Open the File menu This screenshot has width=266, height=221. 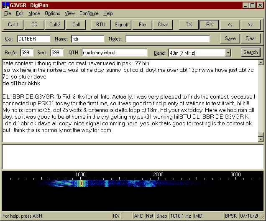pos(8,13)
